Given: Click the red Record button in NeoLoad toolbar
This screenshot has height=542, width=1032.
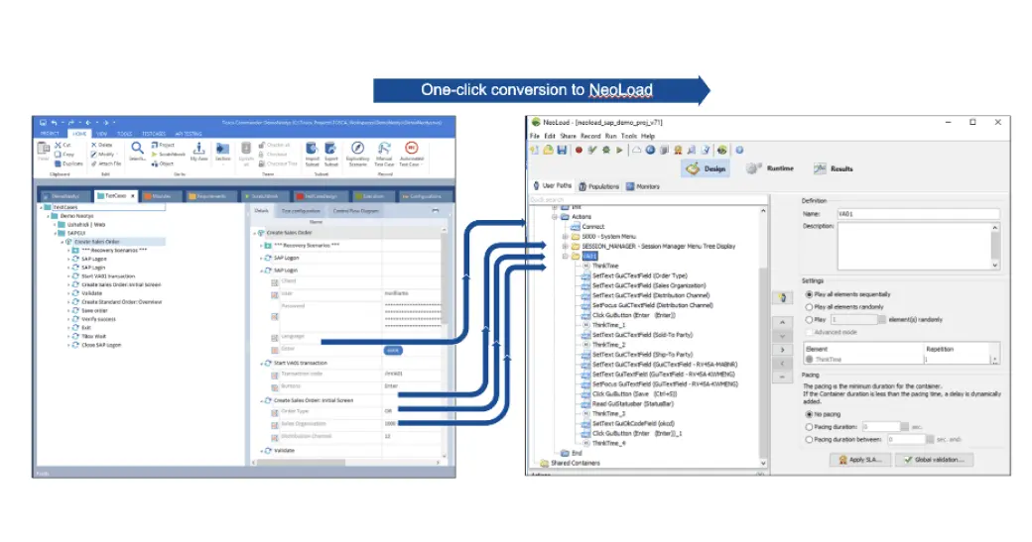Looking at the screenshot, I should 579,150.
